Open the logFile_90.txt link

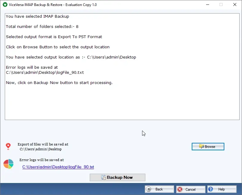58,167
